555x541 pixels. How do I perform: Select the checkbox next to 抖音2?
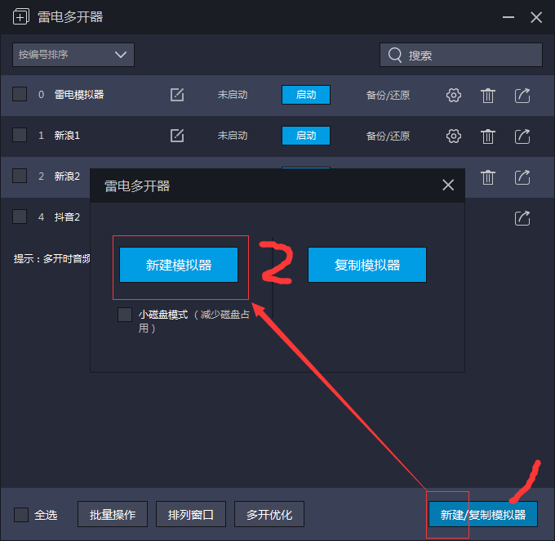[x=20, y=217]
